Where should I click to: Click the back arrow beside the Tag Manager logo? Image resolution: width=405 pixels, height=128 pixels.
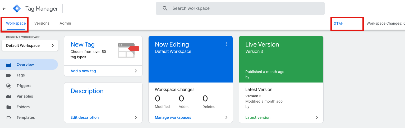tap(4, 9)
